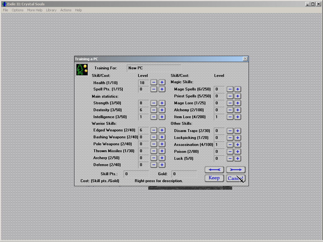Lower Edged Weapons level by one

point(154,130)
